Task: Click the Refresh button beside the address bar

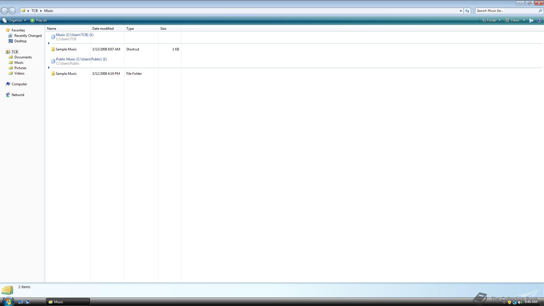Action: pos(467,11)
